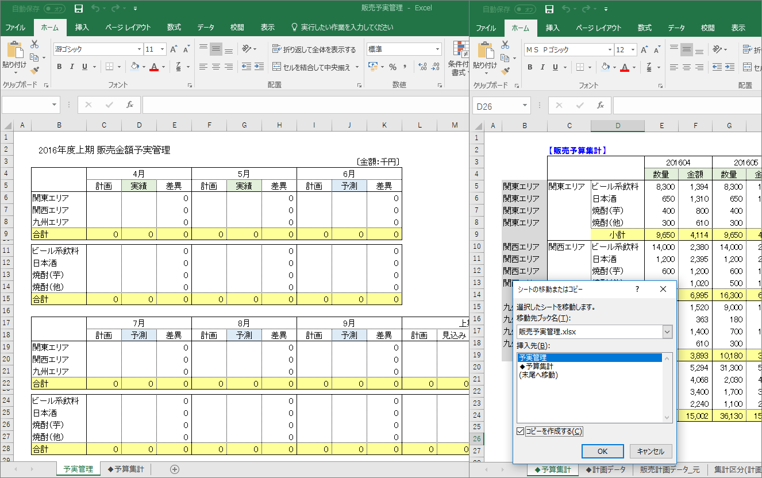Apply red font color in right window

[624, 67]
